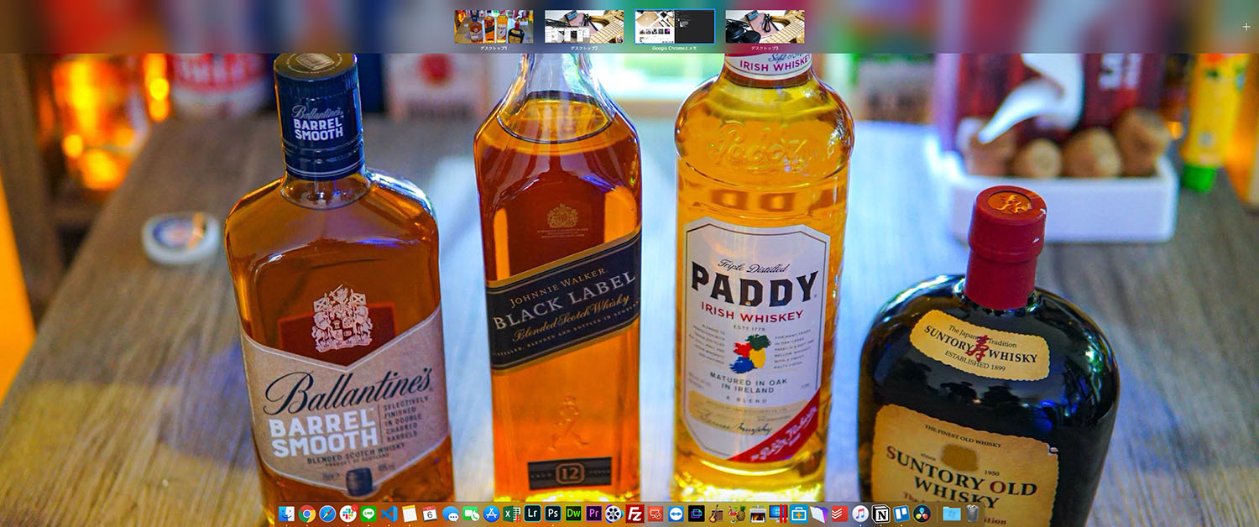
Task: Launch DaVinci Resolve from the Dock
Action: (x=922, y=514)
